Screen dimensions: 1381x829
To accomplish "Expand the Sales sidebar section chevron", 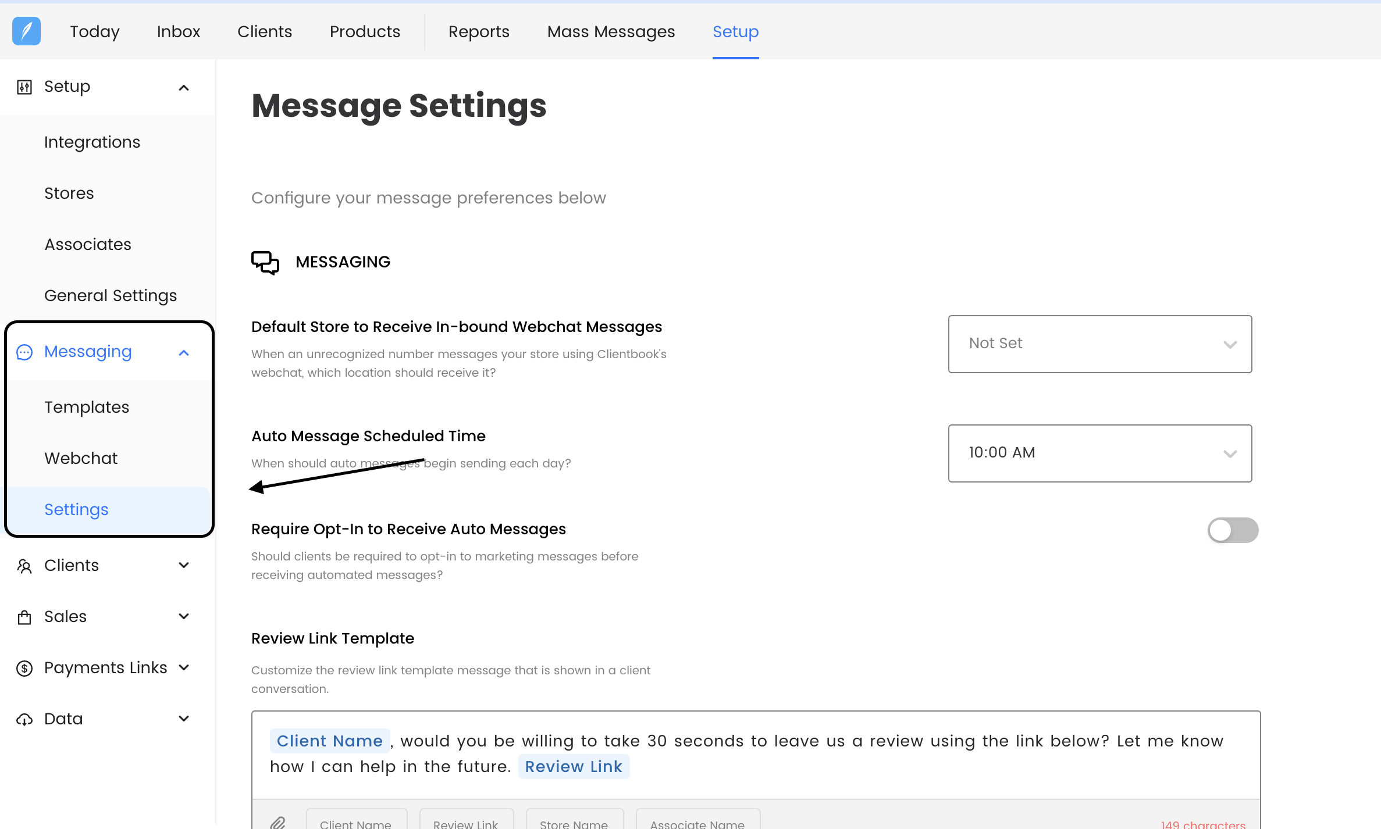I will [184, 617].
